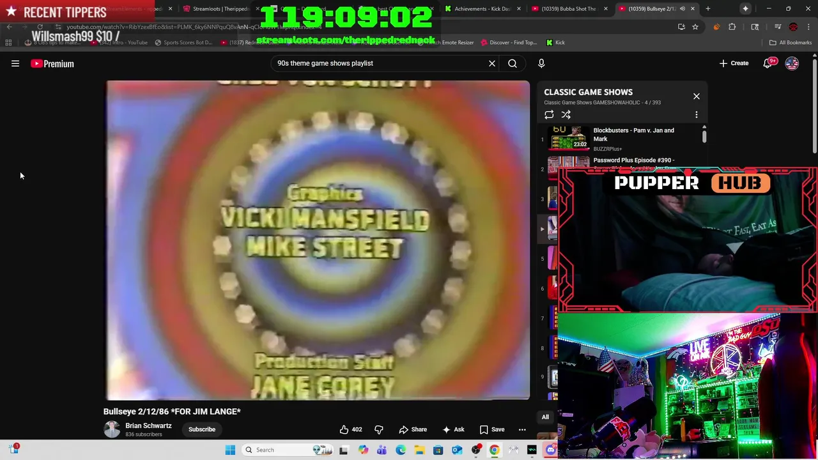818x460 pixels.
Task: Open a new browser tab
Action: (x=708, y=9)
